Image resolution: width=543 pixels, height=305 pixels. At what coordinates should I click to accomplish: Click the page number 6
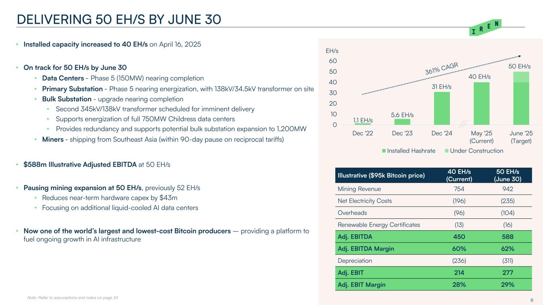pyautogui.click(x=532, y=299)
